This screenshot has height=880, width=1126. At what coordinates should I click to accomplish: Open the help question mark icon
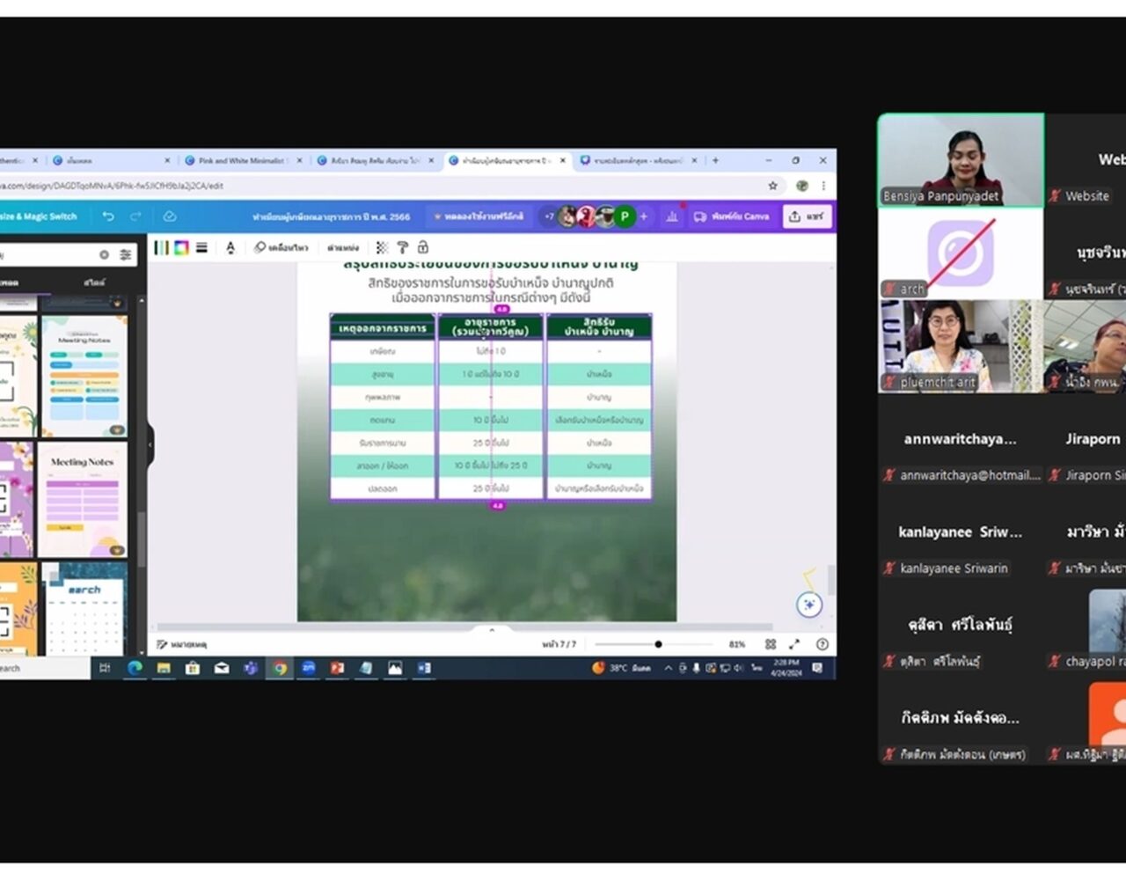pyautogui.click(x=822, y=644)
